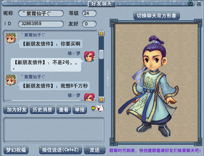Click the red-haired 缘い梦 avatar

[x=89, y=57]
